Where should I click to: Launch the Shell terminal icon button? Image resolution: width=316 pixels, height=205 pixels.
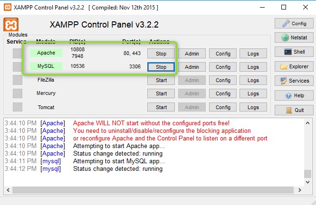(x=294, y=52)
